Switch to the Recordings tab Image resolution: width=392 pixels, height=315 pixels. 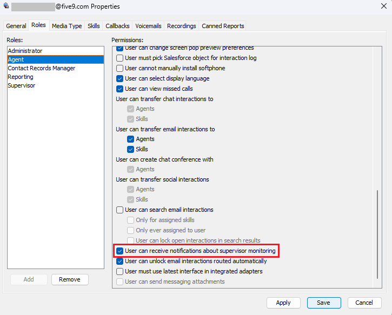click(x=182, y=26)
